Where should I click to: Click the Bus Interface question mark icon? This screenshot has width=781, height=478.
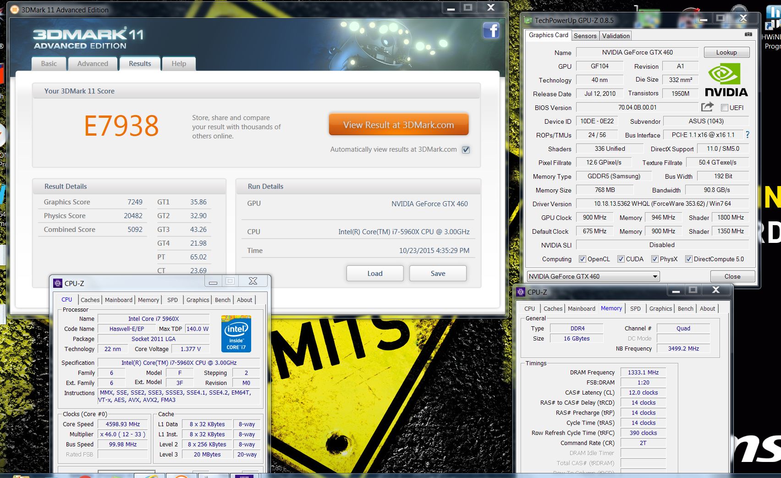click(x=748, y=135)
